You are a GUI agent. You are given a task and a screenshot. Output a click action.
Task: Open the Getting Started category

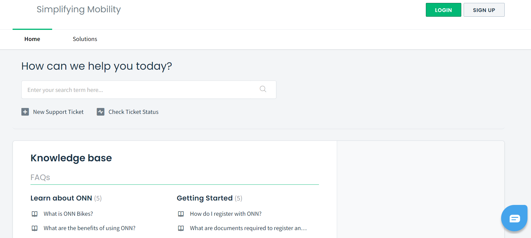pyautogui.click(x=204, y=198)
